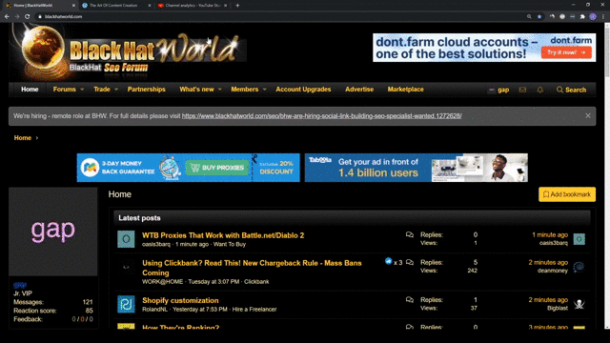Open the Chrome three-dot menu

click(603, 17)
